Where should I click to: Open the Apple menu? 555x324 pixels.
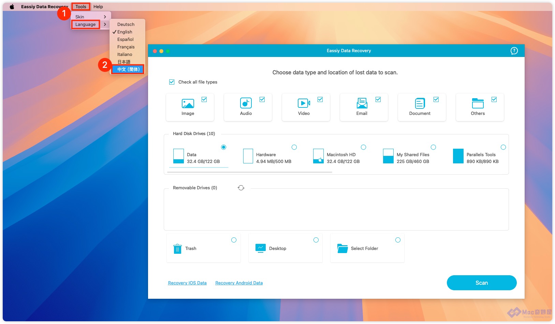[12, 7]
